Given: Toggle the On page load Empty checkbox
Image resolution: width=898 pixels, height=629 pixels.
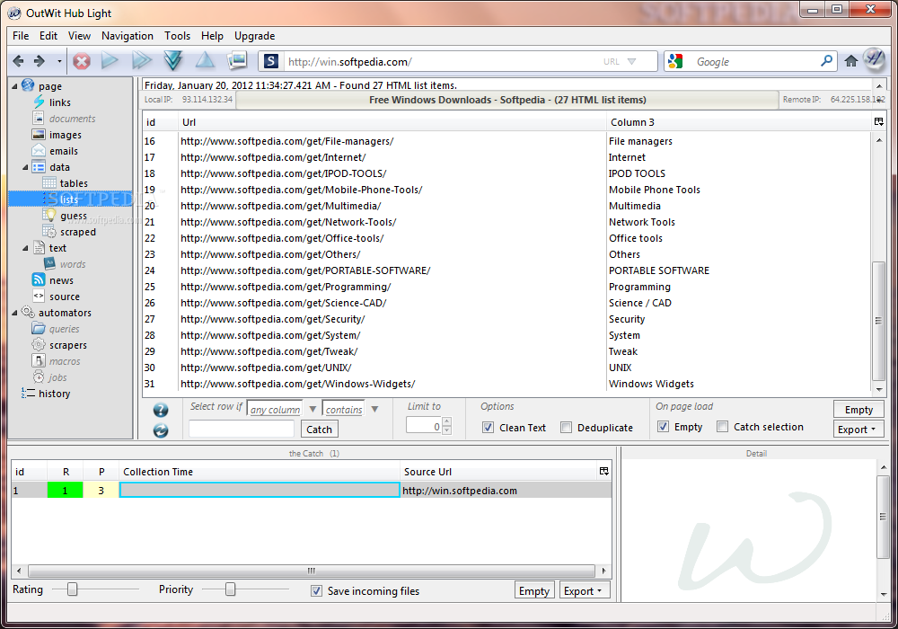Looking at the screenshot, I should (x=664, y=427).
